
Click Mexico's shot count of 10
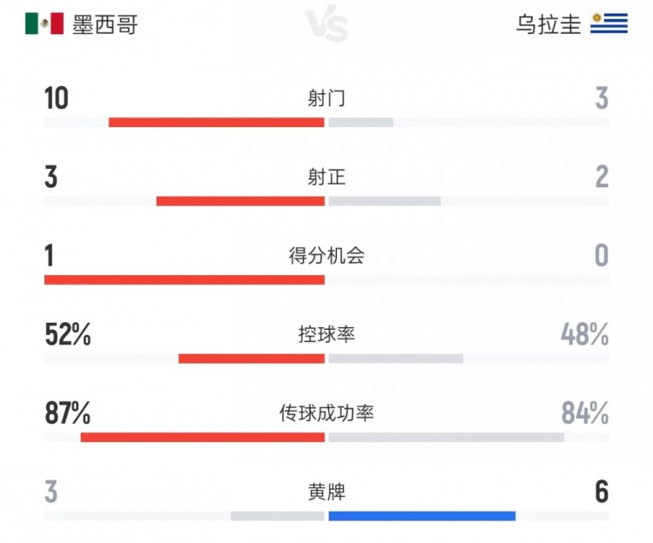[57, 98]
